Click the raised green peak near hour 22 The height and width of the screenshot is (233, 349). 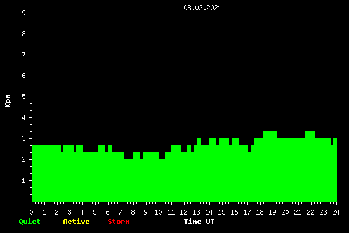click(x=310, y=135)
